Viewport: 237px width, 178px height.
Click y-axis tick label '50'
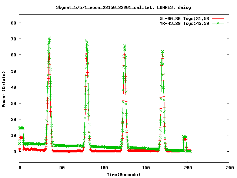click(14, 71)
